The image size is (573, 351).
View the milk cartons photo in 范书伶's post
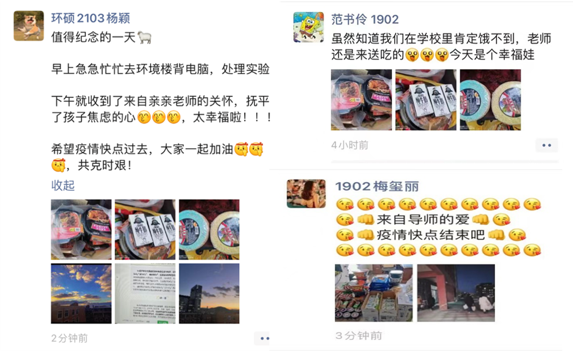click(x=426, y=100)
